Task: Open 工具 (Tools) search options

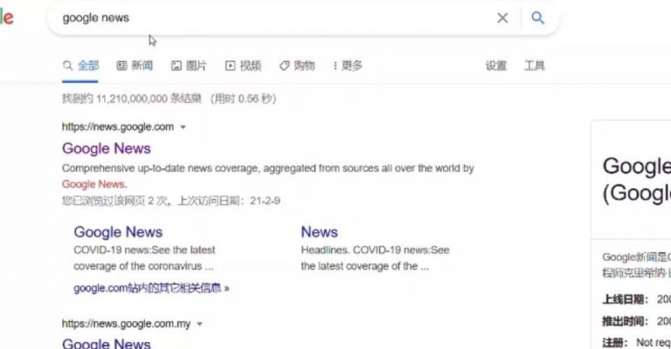Action: click(x=534, y=65)
